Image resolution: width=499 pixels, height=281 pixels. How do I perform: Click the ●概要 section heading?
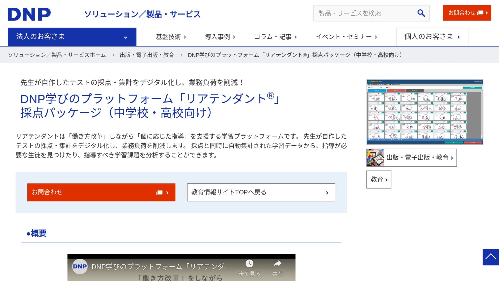(x=36, y=233)
